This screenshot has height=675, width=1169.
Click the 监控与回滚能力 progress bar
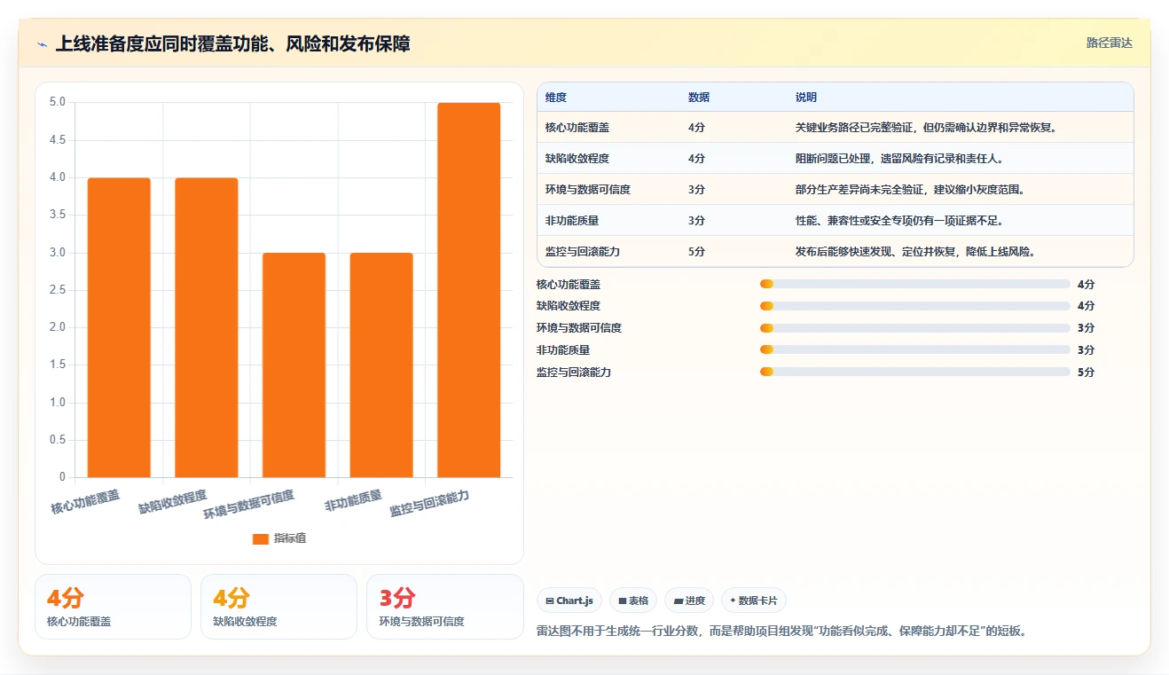[915, 373]
